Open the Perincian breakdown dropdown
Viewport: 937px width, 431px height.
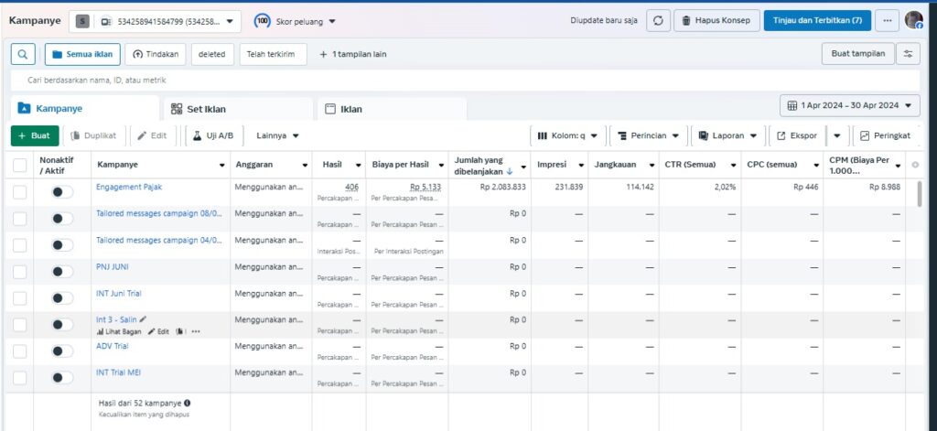pos(648,135)
